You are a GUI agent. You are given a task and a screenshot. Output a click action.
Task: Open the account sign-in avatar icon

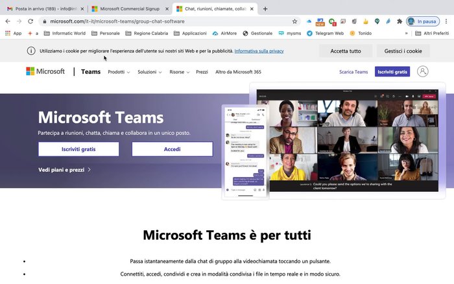422,71
